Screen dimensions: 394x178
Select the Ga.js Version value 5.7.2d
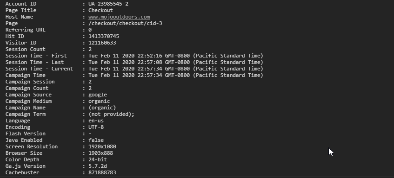coord(98,166)
